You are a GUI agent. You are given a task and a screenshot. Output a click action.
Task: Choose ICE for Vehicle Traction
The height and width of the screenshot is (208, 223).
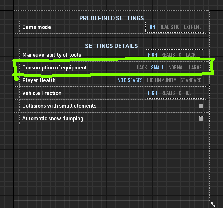[x=189, y=93]
